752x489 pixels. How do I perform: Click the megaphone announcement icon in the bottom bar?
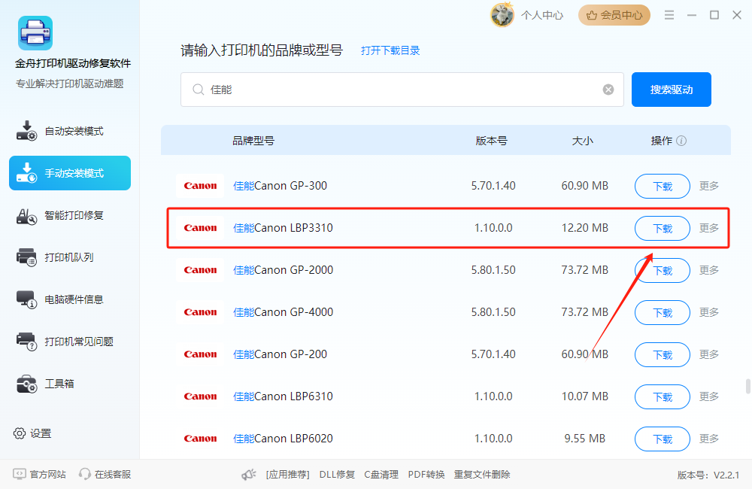coord(248,475)
